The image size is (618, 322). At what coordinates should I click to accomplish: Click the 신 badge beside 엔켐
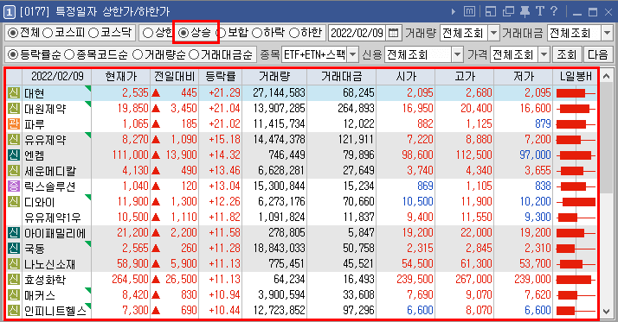13,155
